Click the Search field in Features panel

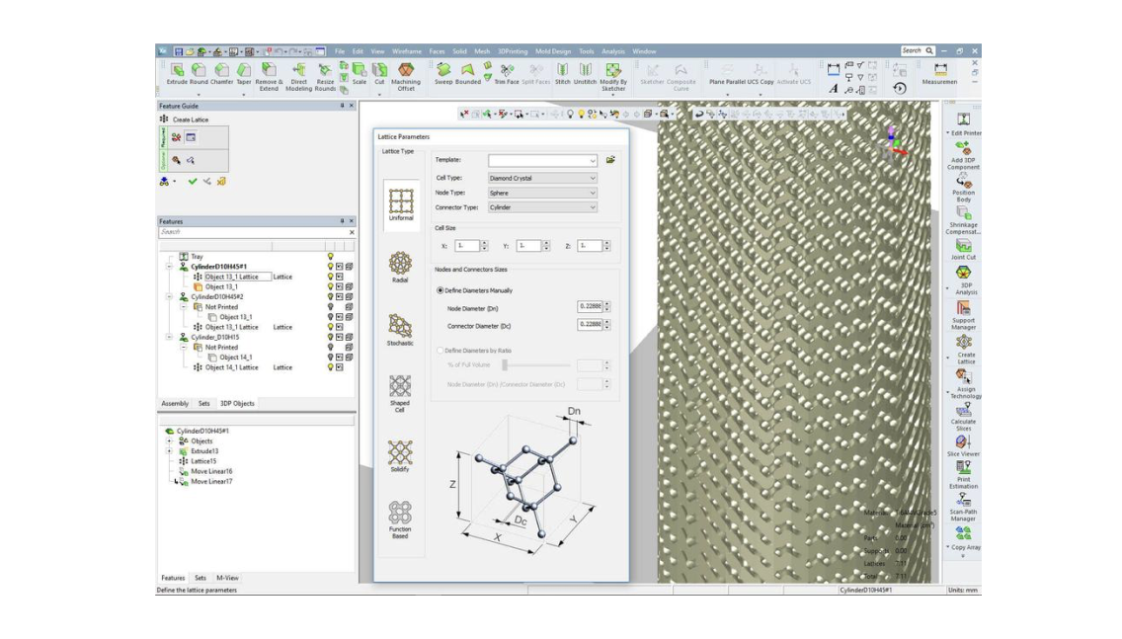click(x=253, y=232)
